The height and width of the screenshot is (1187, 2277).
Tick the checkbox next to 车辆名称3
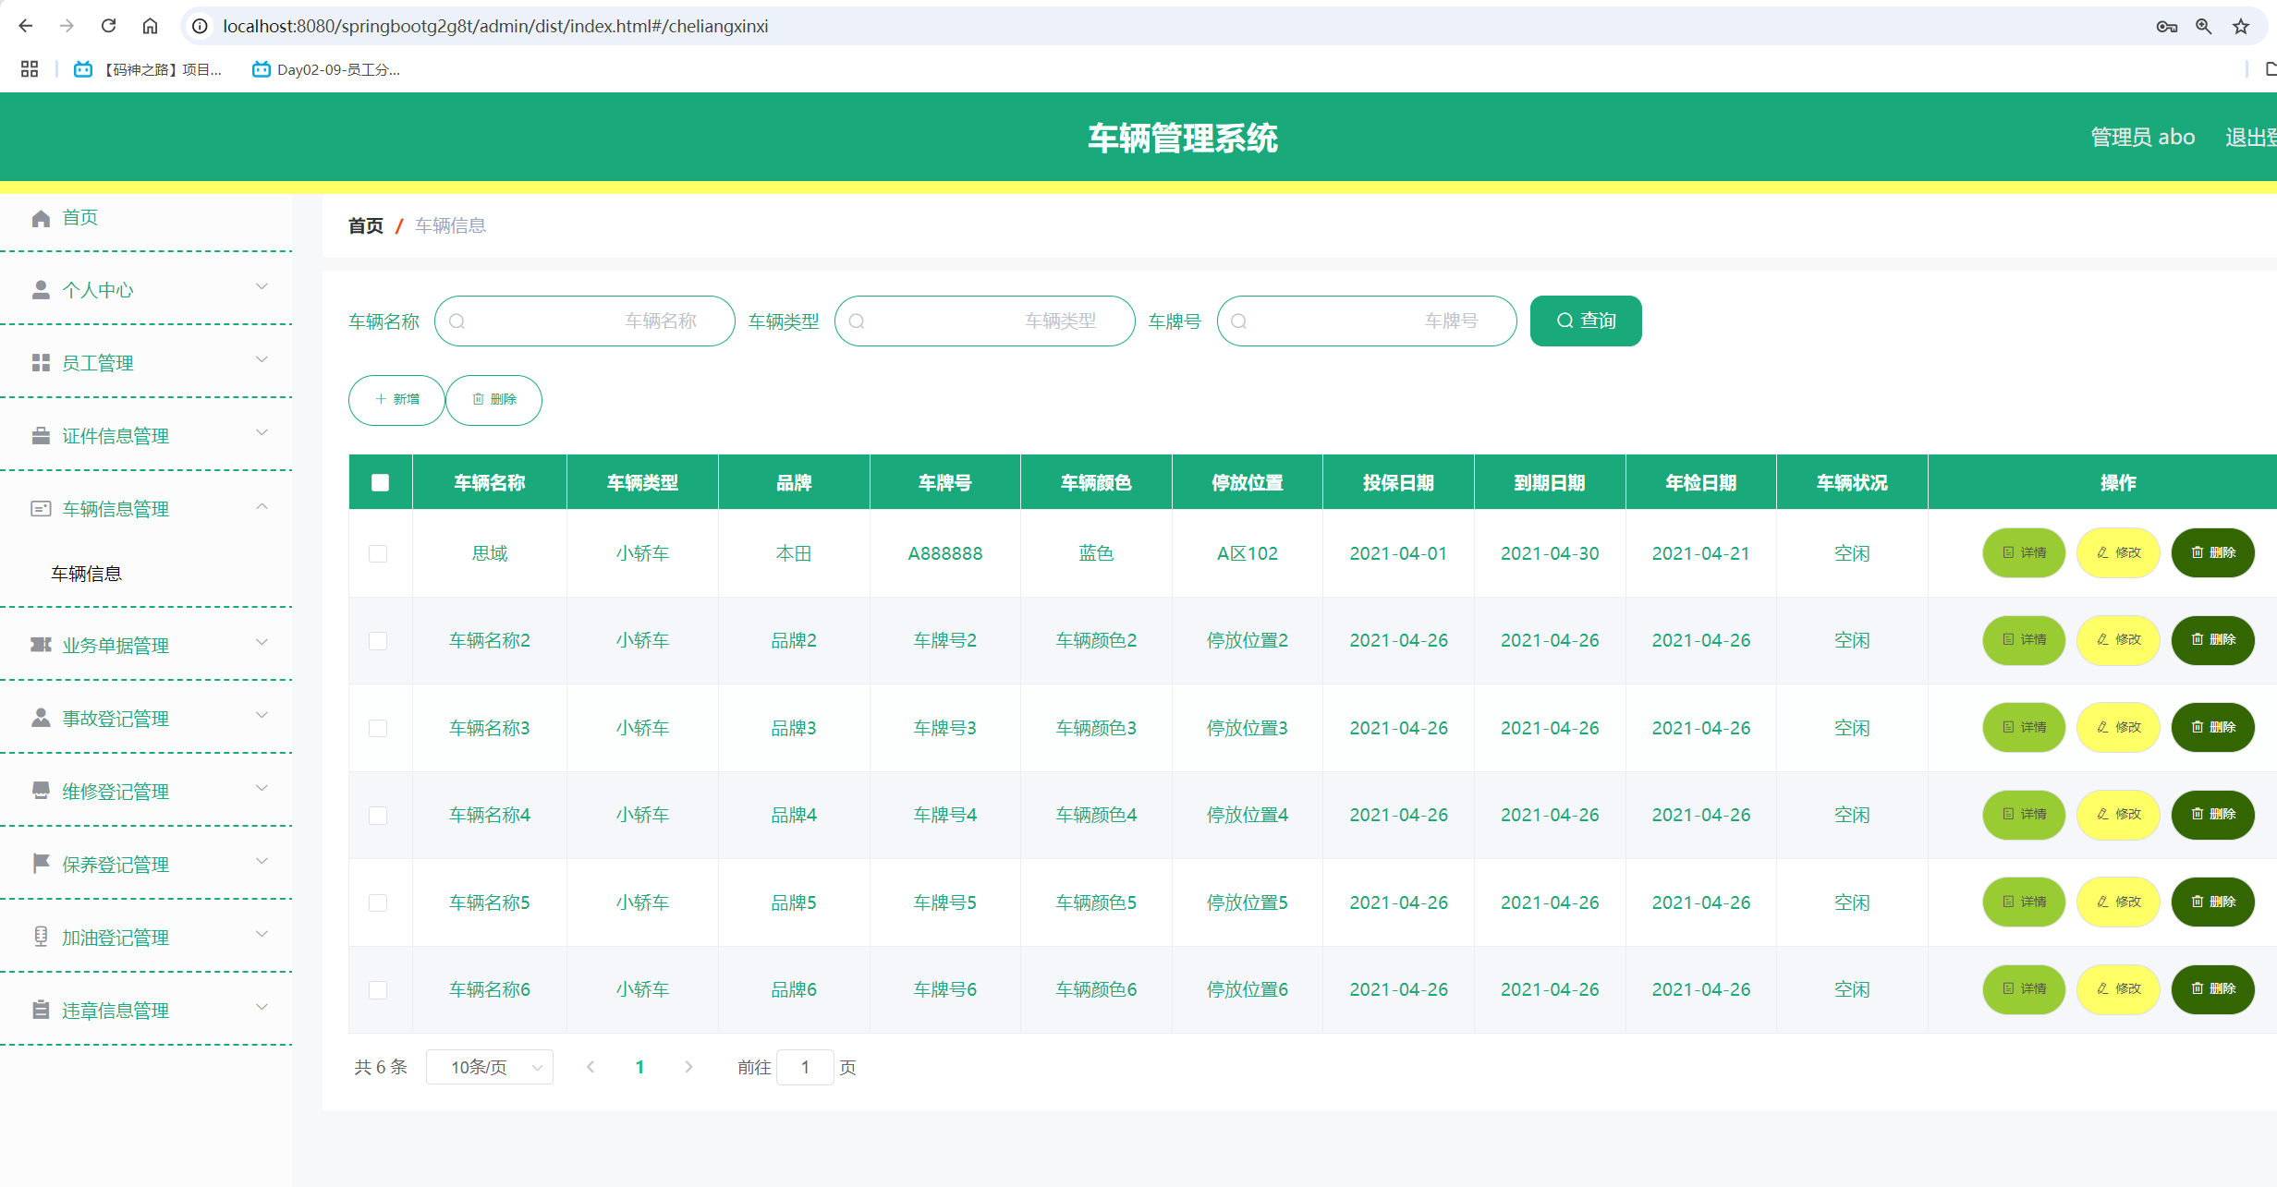[379, 728]
